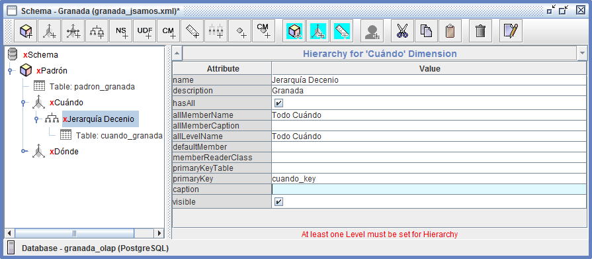Screen dimensions: 592x259
Task: Click the Add Hierarchy toolbar icon
Action: click(97, 31)
